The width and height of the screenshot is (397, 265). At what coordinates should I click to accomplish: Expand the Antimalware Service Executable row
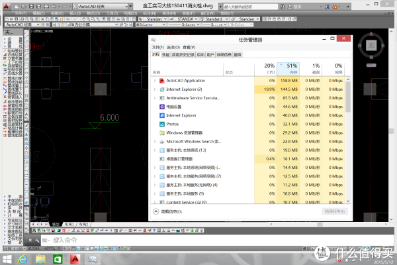[155, 98]
